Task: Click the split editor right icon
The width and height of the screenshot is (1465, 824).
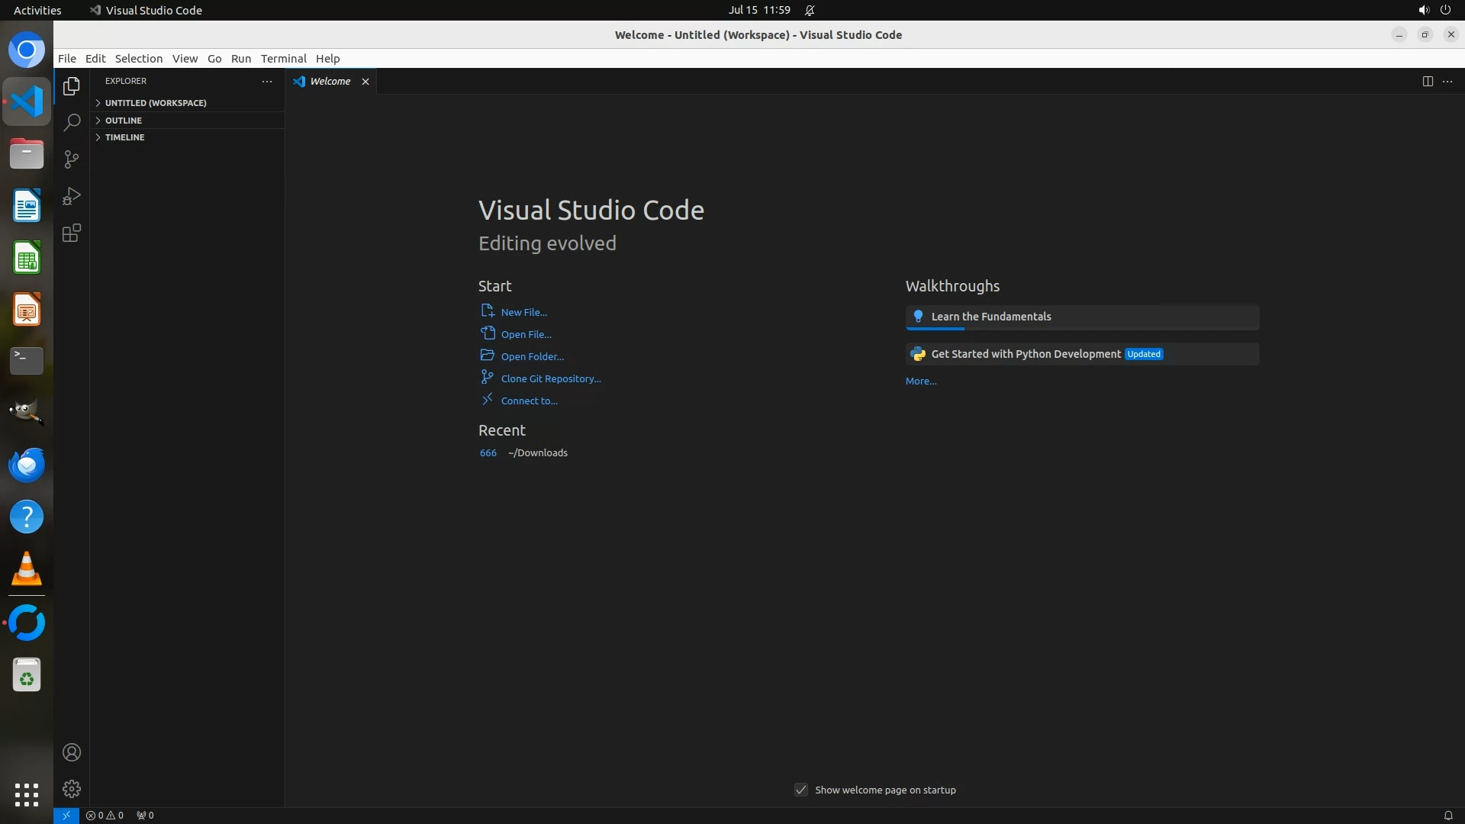Action: point(1428,82)
